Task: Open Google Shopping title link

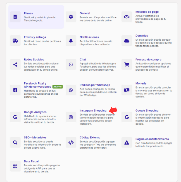Action: (x=147, y=111)
